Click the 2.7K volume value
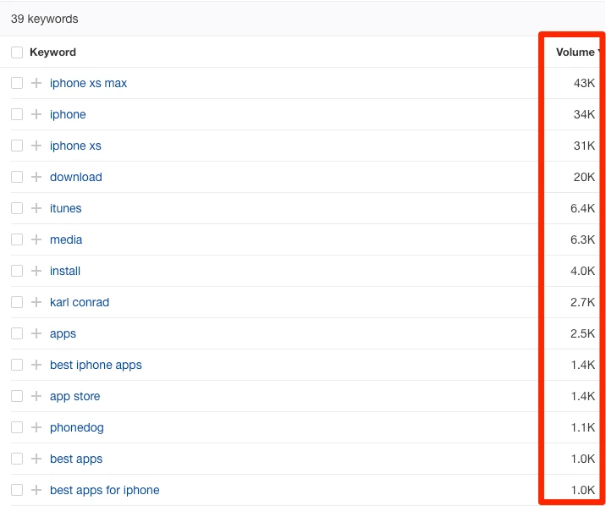The height and width of the screenshot is (506, 606). pos(583,302)
